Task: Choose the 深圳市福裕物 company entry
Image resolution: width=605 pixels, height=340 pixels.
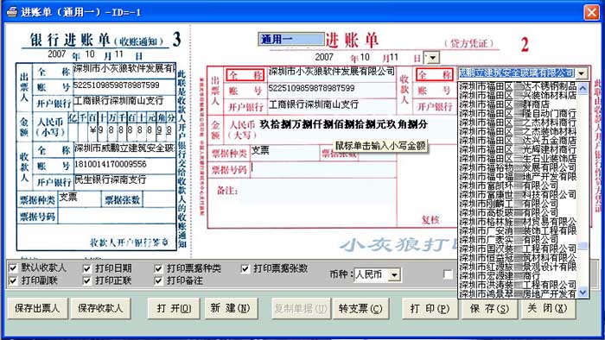Action: [518, 167]
